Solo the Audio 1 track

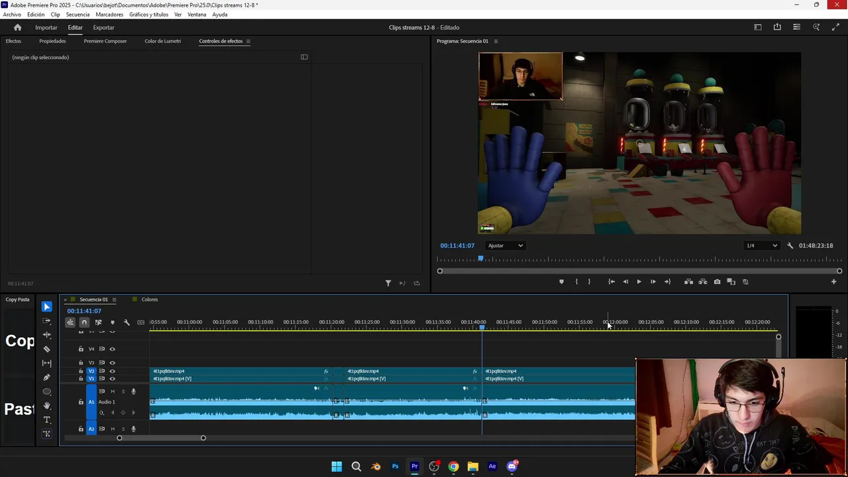coord(123,392)
